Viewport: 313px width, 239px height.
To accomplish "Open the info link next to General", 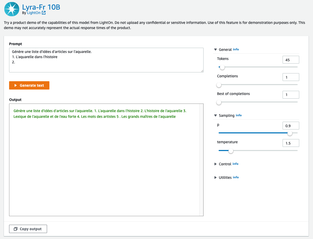I will [236, 49].
